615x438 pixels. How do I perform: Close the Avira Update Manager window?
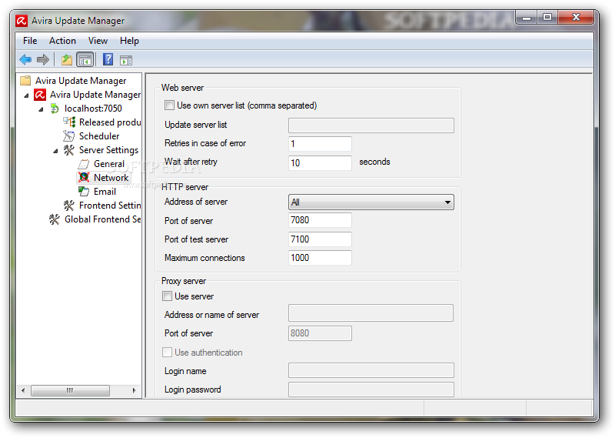click(575, 17)
